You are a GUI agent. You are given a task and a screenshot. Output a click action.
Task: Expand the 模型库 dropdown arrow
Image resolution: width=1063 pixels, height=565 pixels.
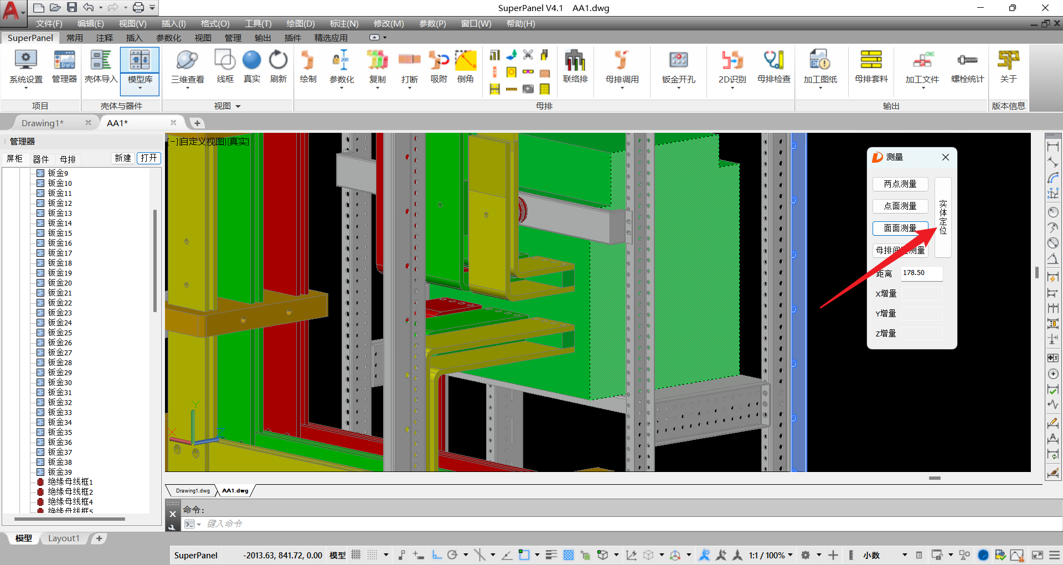pyautogui.click(x=140, y=88)
